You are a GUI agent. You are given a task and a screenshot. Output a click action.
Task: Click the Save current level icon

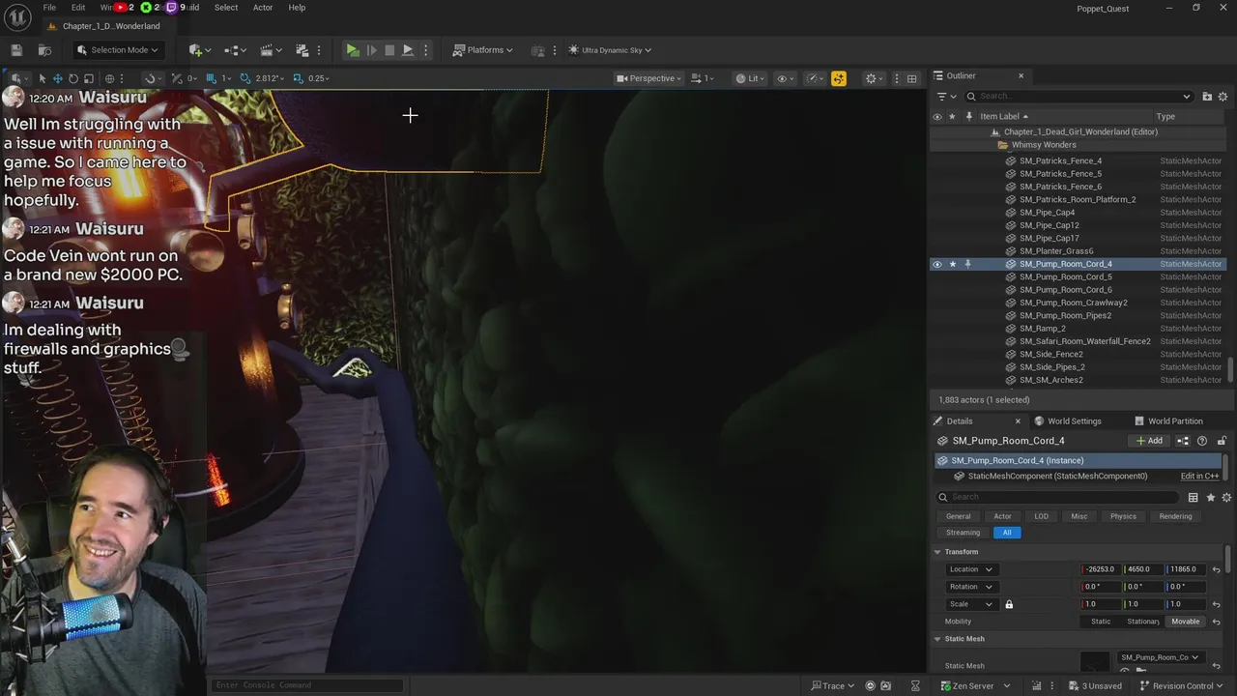pos(16,50)
